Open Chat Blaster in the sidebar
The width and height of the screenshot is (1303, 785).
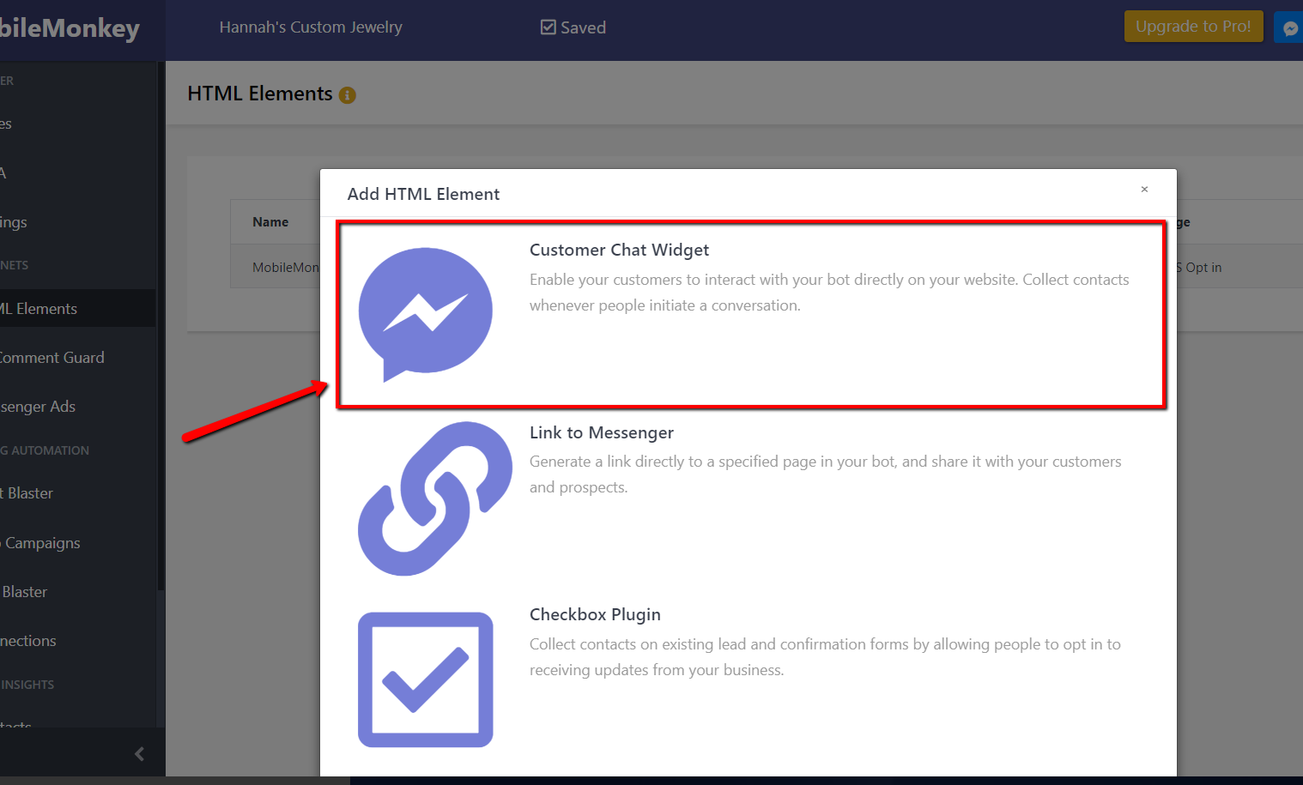[27, 493]
